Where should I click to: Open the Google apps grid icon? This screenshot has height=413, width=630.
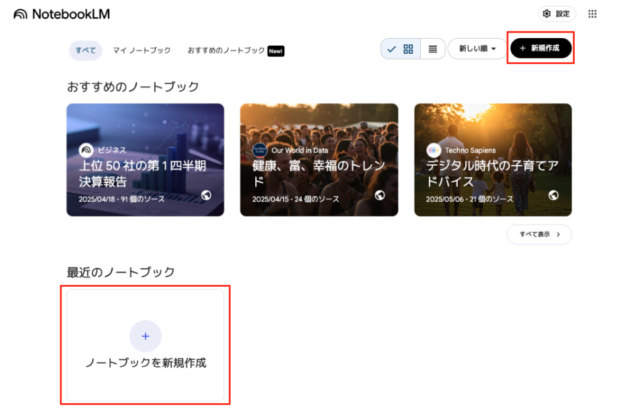click(592, 14)
